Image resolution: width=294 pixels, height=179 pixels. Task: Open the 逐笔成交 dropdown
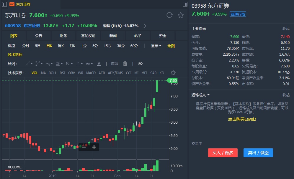[x=200, y=95]
